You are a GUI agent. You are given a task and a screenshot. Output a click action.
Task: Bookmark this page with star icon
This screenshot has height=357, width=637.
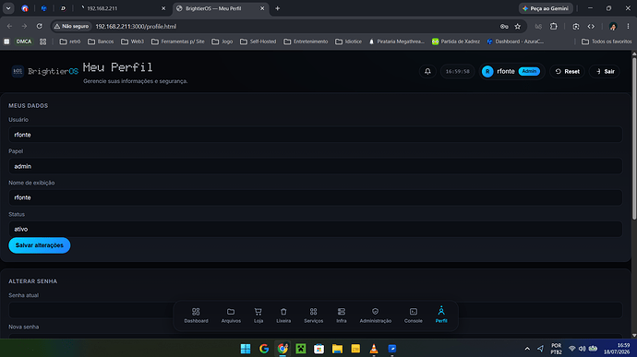518,27
